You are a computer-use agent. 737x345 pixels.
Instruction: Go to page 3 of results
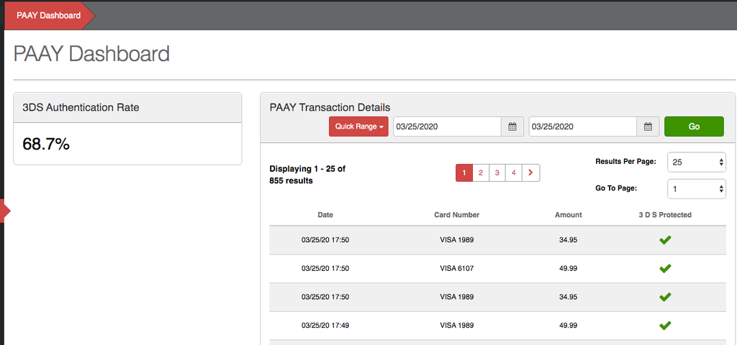coord(497,173)
